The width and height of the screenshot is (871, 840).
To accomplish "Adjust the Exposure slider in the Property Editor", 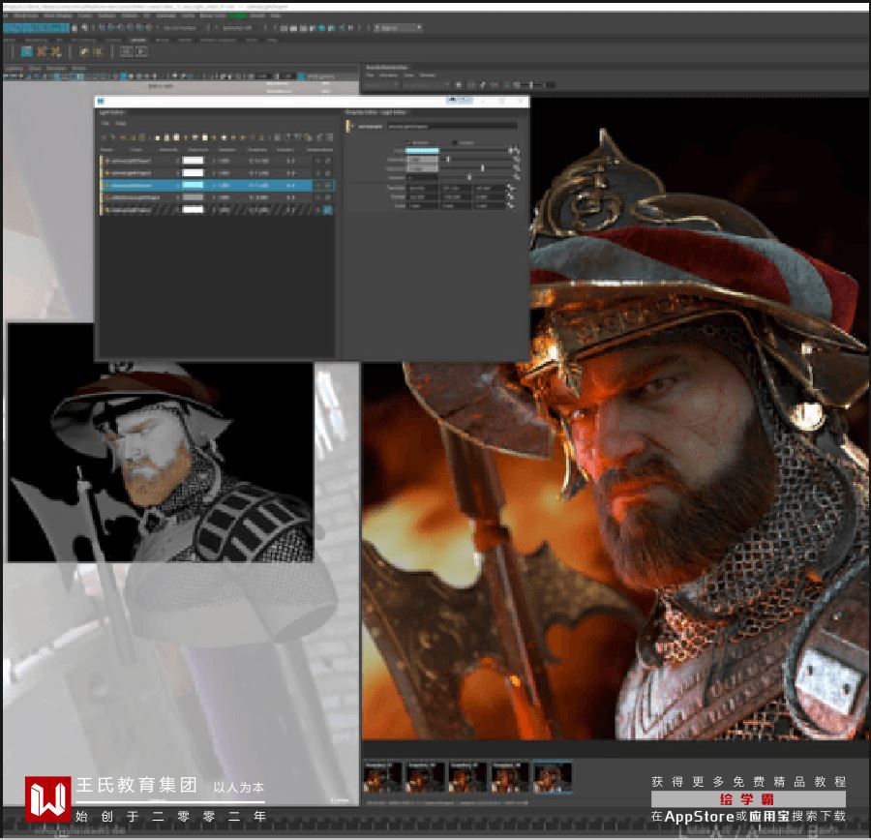I will (476, 167).
